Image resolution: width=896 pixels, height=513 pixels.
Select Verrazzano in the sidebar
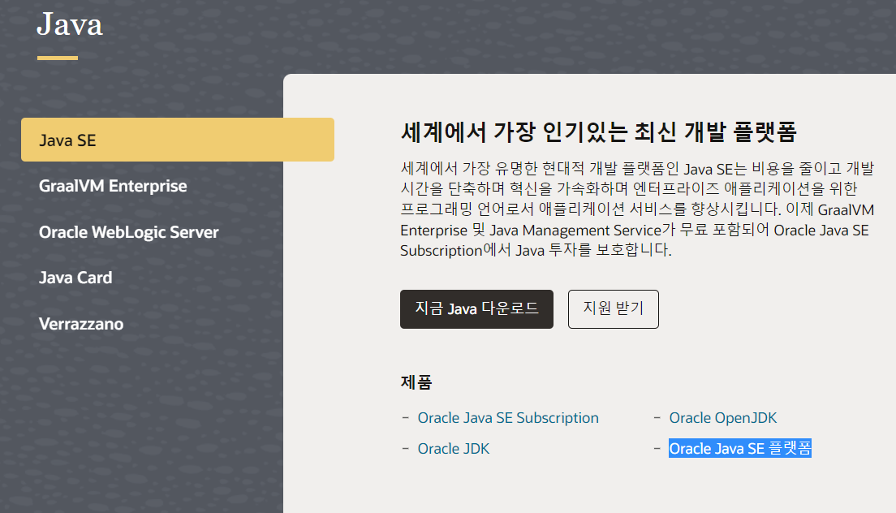[x=81, y=324]
